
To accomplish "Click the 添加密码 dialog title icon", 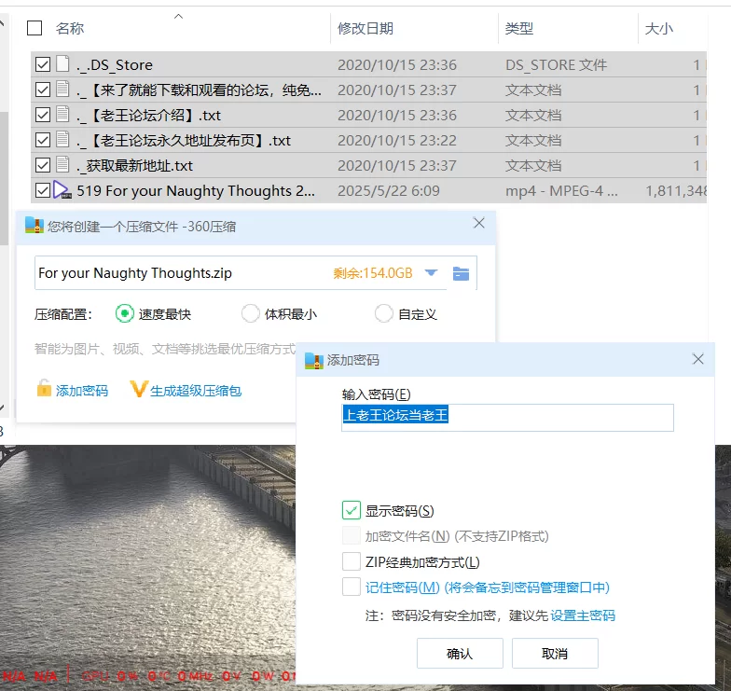I will click(314, 360).
